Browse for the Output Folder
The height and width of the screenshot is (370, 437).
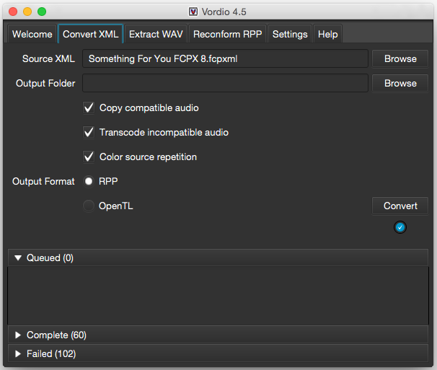tap(400, 83)
